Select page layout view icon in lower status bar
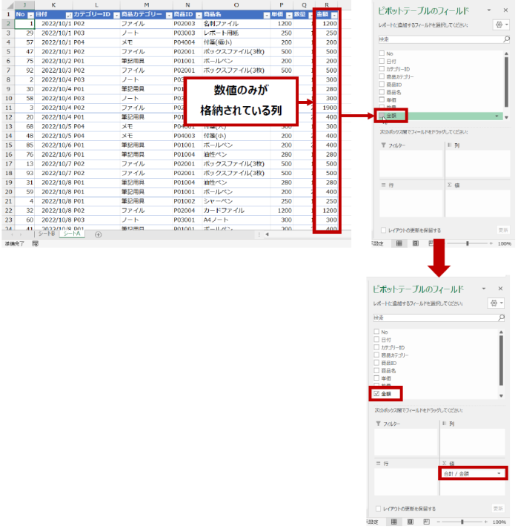 (409, 522)
